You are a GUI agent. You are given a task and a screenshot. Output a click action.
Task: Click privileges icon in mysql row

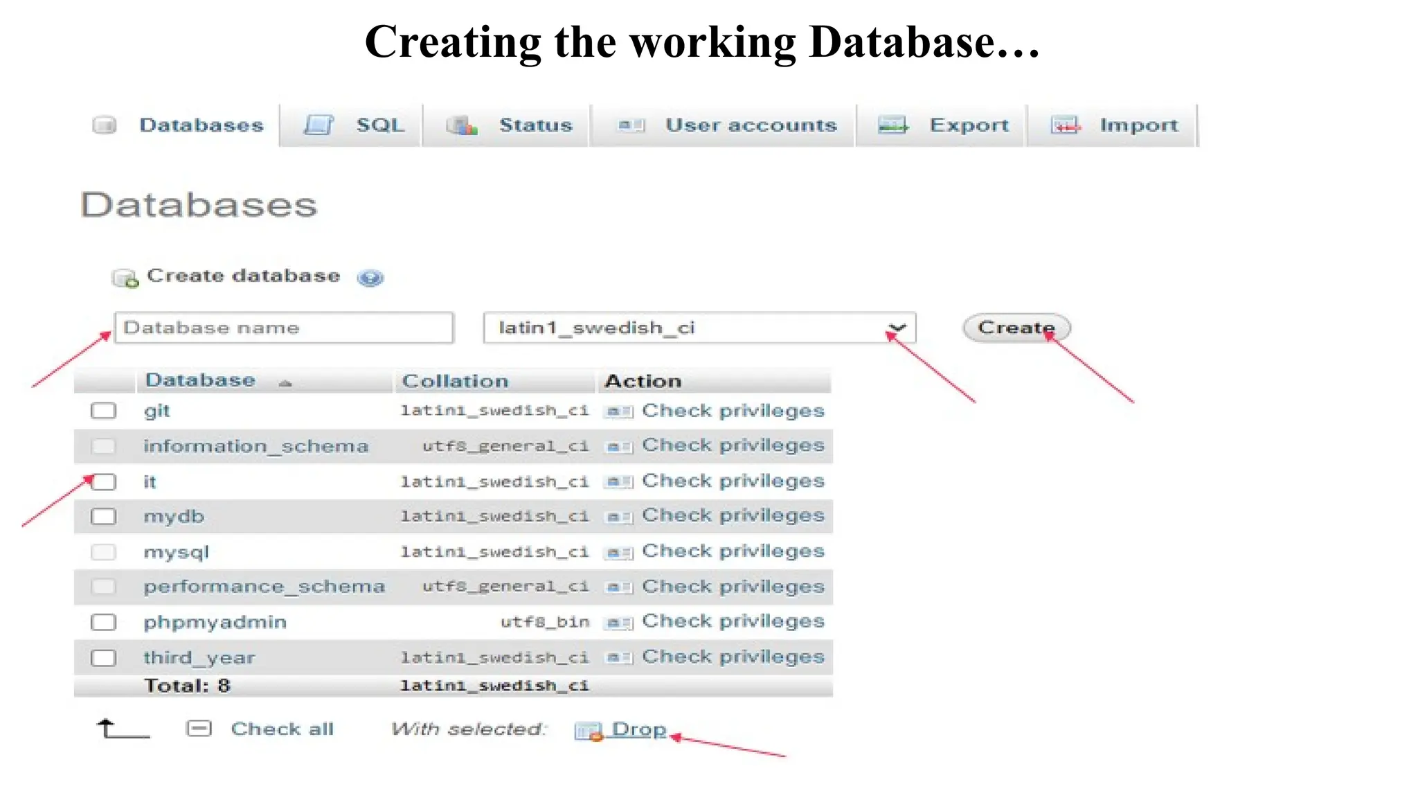point(618,553)
